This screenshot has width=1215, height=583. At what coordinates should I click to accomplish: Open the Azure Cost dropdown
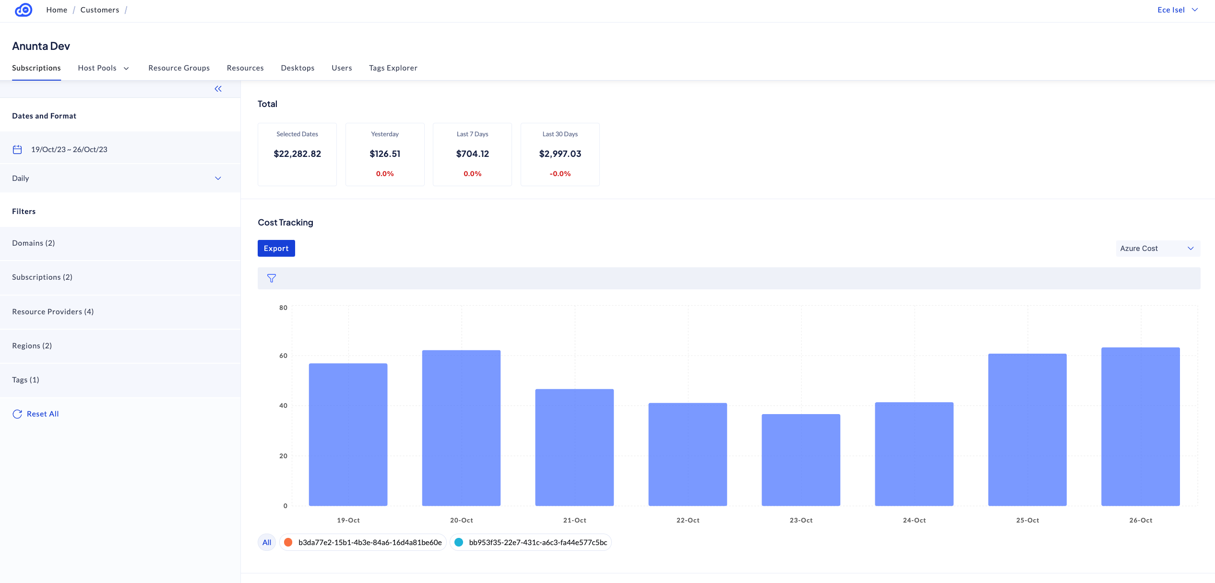1157,249
